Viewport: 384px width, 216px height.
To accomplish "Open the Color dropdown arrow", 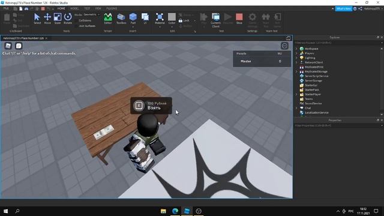I will click(x=172, y=26).
